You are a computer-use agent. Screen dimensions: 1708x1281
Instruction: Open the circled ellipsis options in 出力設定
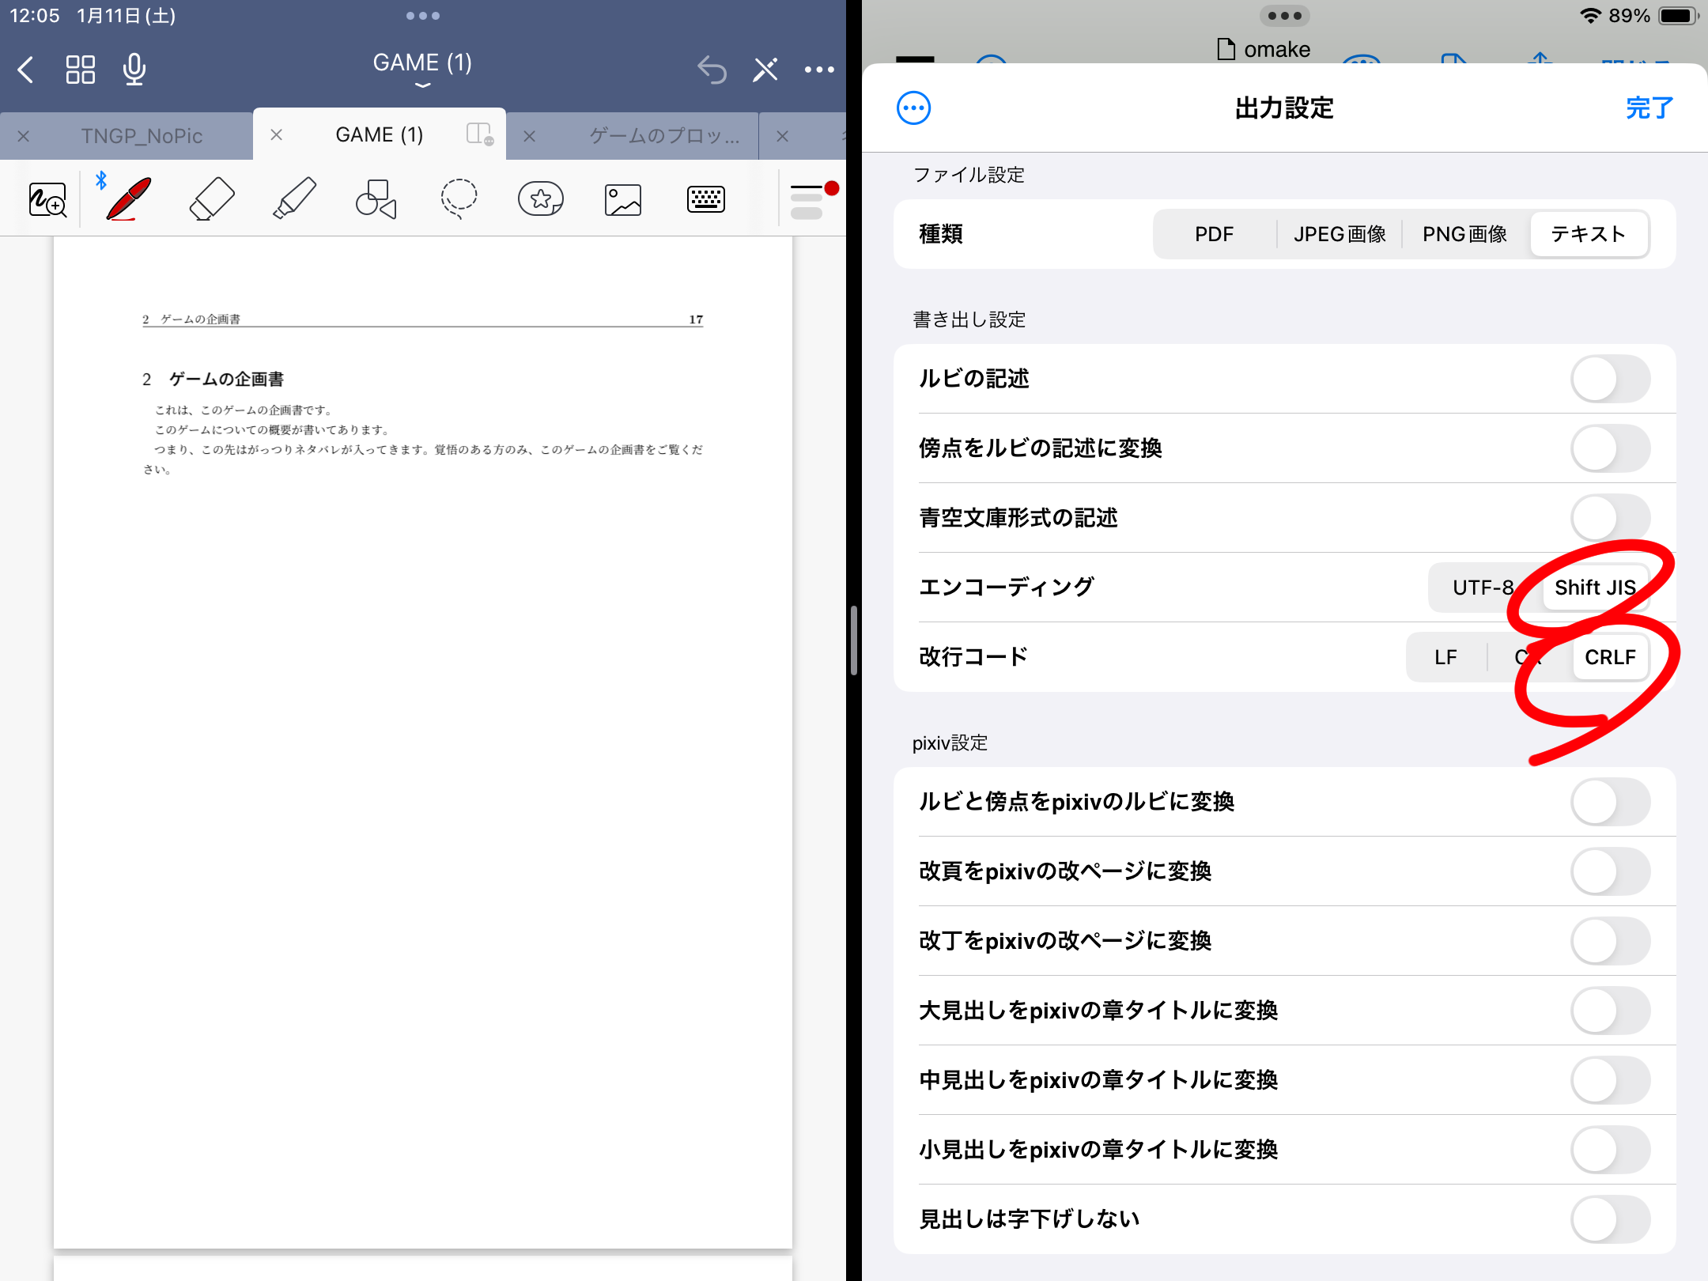click(914, 108)
